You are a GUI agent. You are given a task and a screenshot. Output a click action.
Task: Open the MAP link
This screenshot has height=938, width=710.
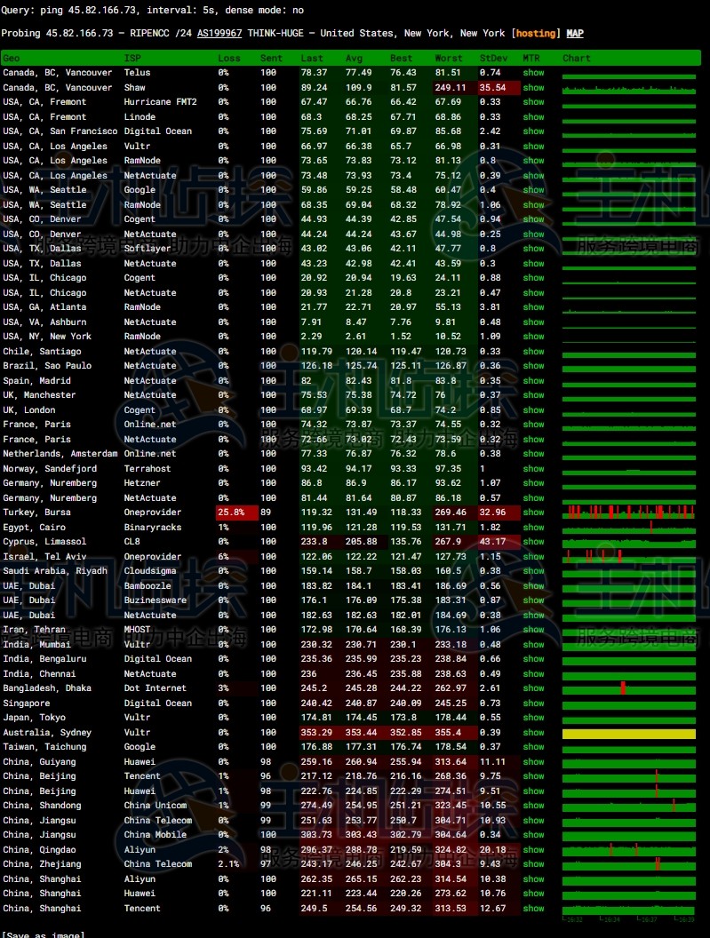coord(575,34)
